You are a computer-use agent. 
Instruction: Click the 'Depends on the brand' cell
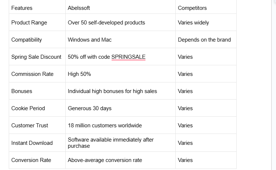206,39
